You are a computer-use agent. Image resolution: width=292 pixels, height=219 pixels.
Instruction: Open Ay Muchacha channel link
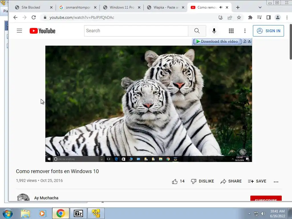click(46, 198)
